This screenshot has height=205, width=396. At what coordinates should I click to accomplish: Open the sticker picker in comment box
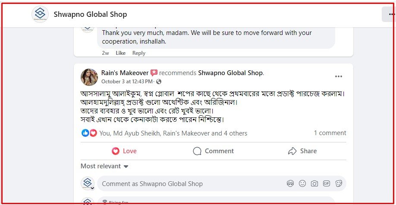[x=339, y=184]
